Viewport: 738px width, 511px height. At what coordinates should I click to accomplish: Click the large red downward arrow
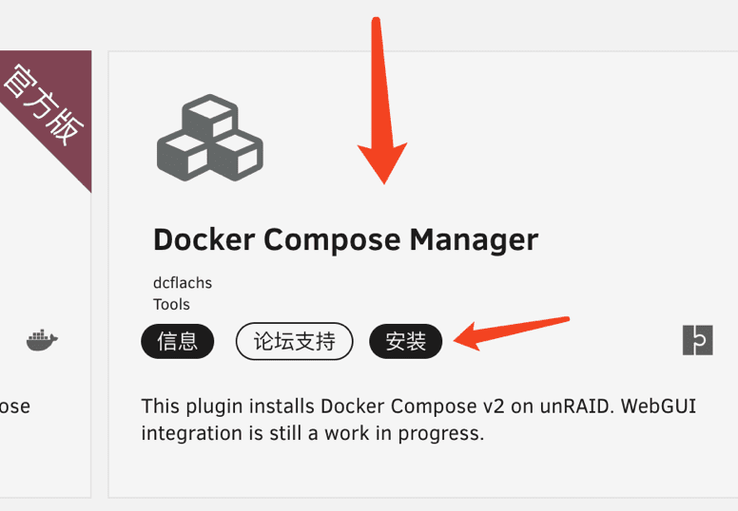pyautogui.click(x=382, y=104)
